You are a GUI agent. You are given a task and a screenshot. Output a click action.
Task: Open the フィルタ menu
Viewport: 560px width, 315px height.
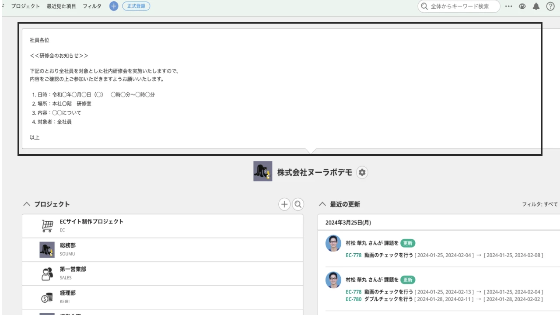pyautogui.click(x=92, y=6)
